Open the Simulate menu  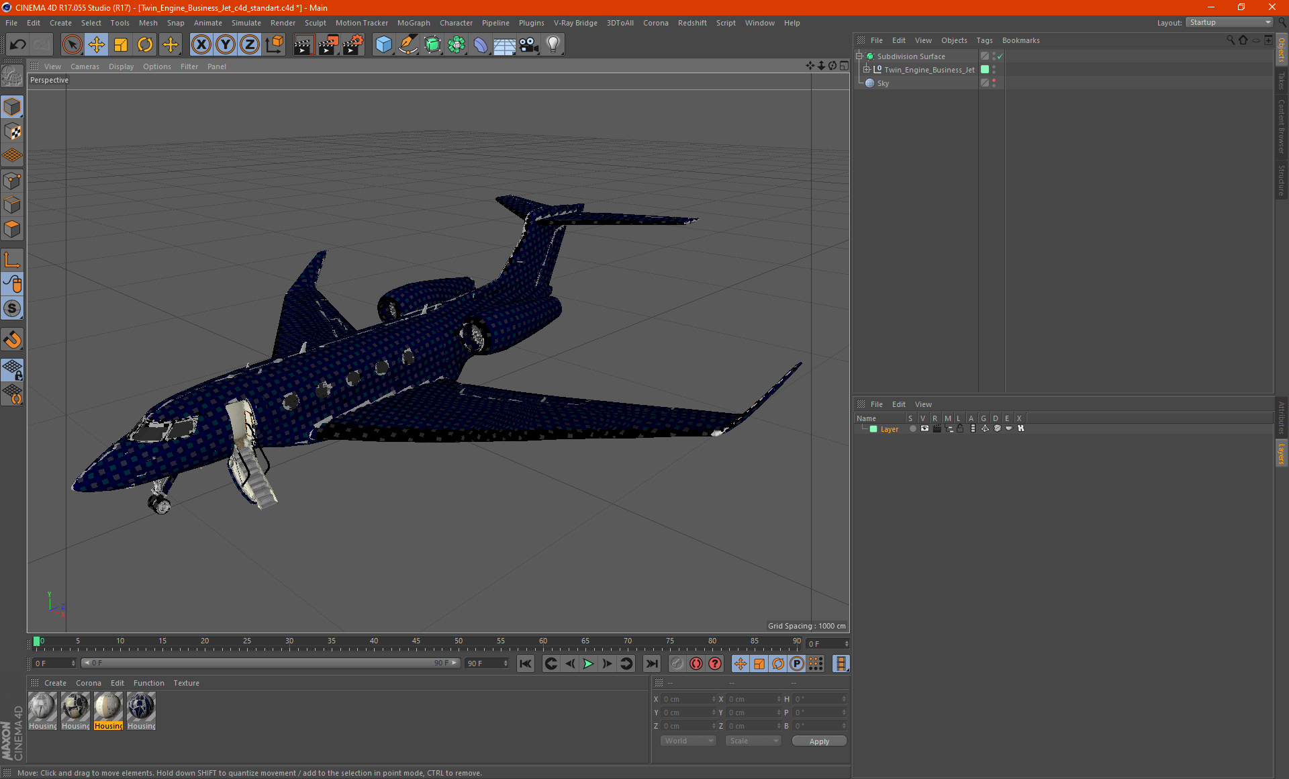[x=246, y=23]
